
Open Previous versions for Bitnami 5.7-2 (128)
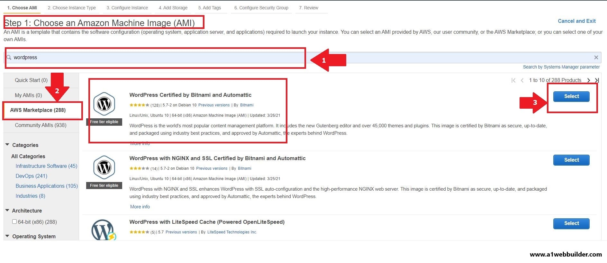tap(214, 105)
